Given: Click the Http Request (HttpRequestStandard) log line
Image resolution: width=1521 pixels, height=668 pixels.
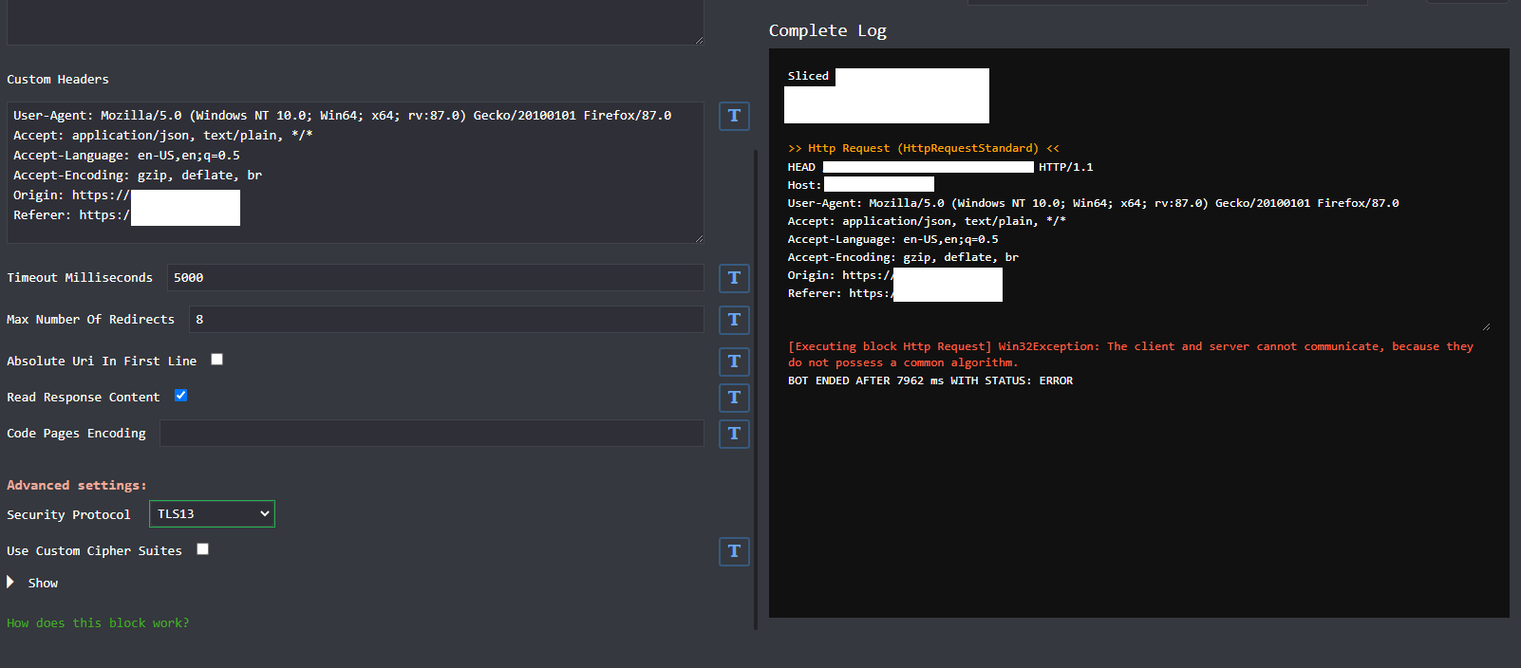Looking at the screenshot, I should 923,148.
